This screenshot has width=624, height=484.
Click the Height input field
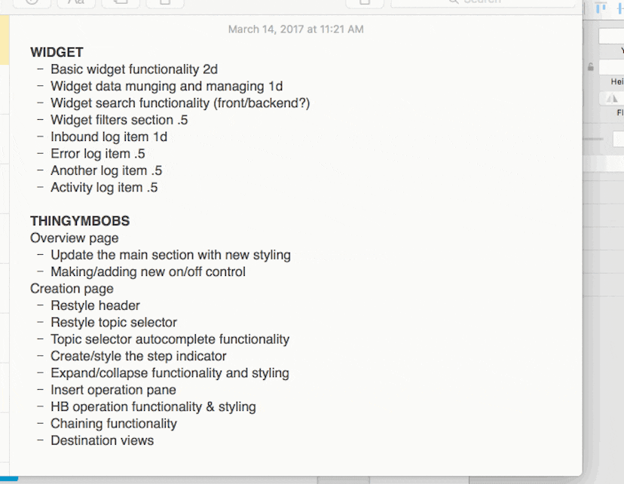(x=612, y=67)
